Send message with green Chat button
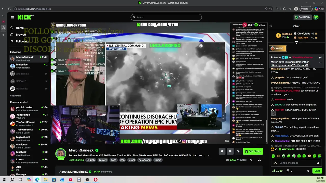Screen dimensions: 326x183 coord(317,171)
